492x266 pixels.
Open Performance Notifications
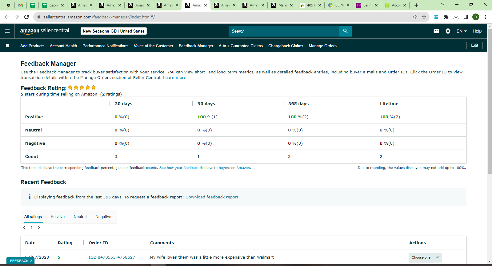pos(105,46)
